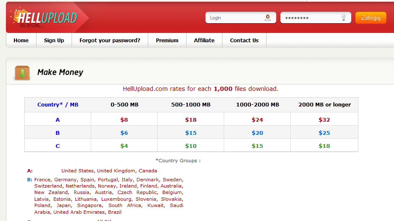
Task: Select Contact Us in navigation bar
Action: [x=244, y=41]
